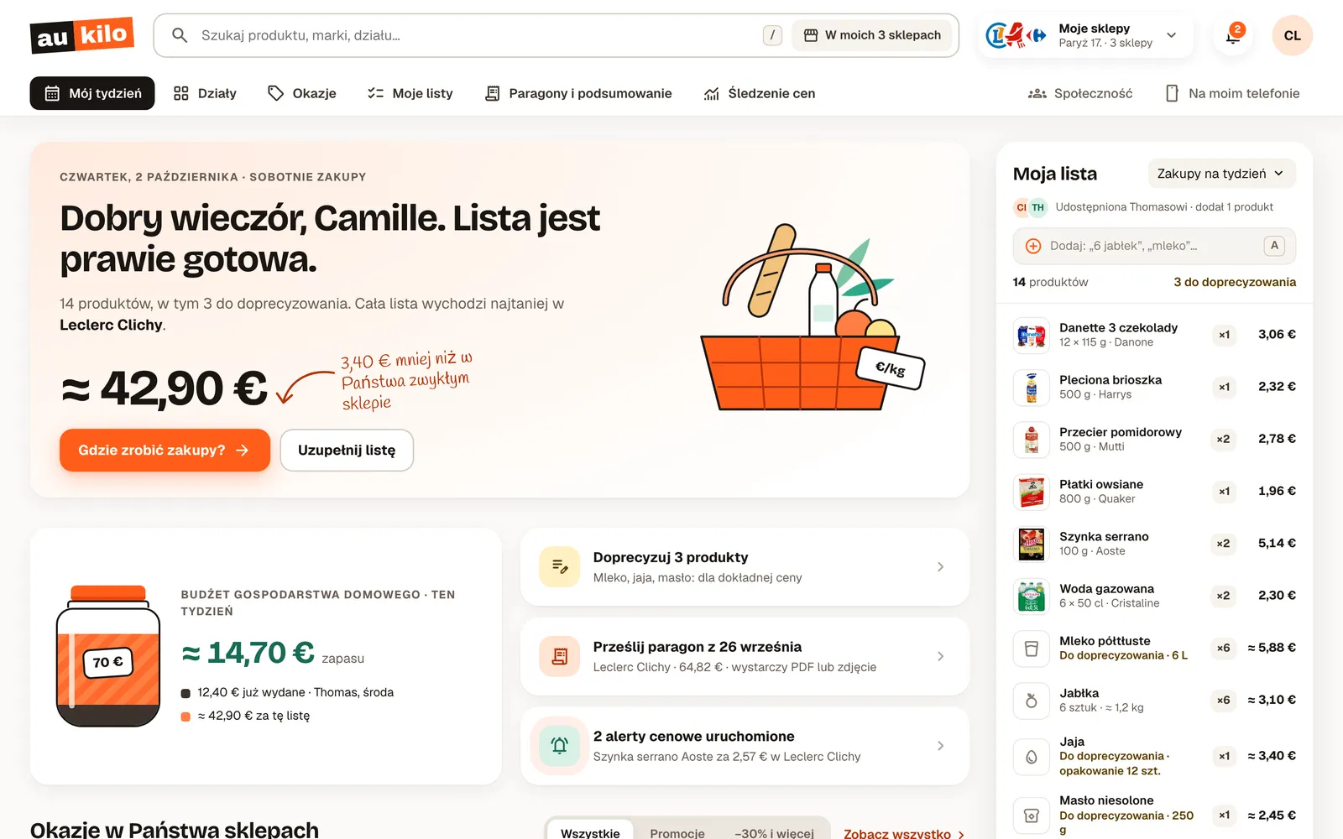
Task: Switch to the Okazje tab
Action: pyautogui.click(x=302, y=93)
